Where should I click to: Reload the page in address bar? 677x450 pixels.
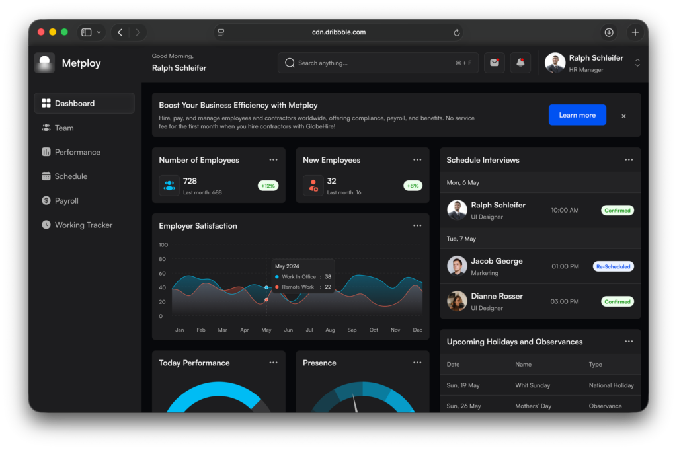[456, 32]
